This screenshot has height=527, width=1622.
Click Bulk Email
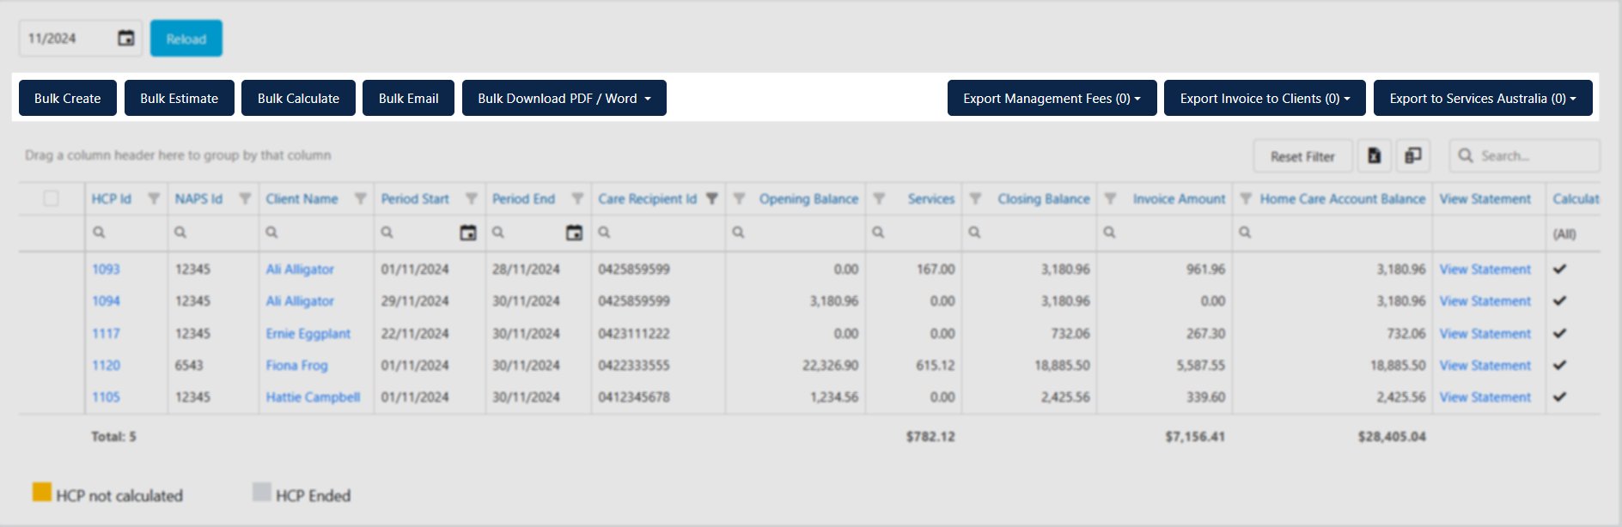coord(408,98)
